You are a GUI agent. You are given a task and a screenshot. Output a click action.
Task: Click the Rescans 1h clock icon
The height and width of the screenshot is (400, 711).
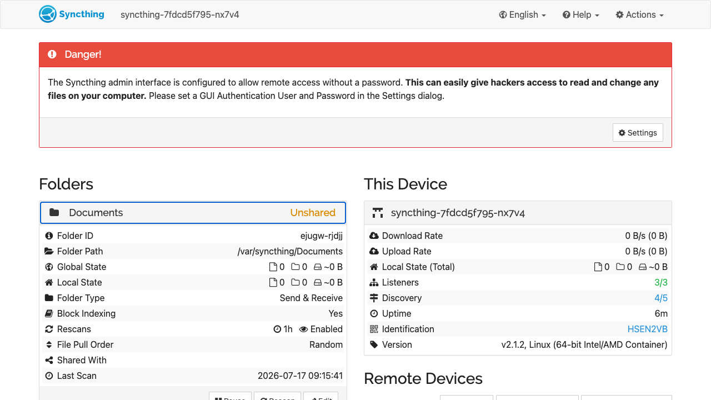pyautogui.click(x=277, y=329)
